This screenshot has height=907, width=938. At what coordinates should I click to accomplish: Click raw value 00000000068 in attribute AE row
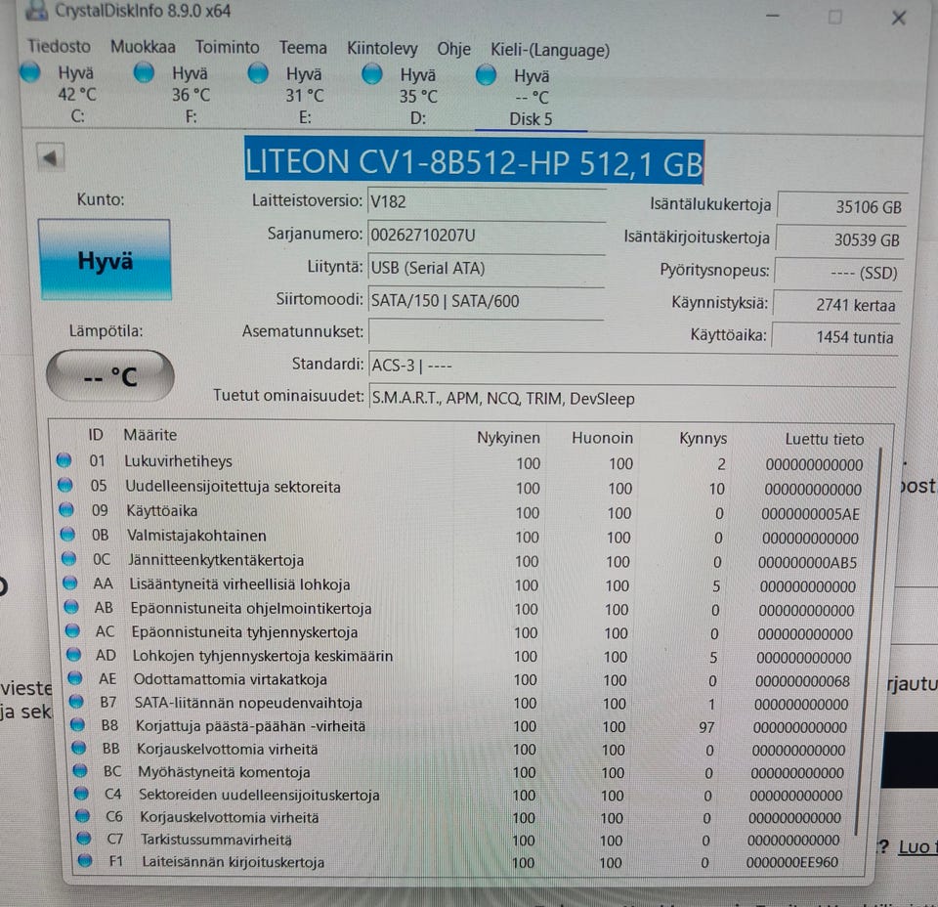tap(802, 681)
